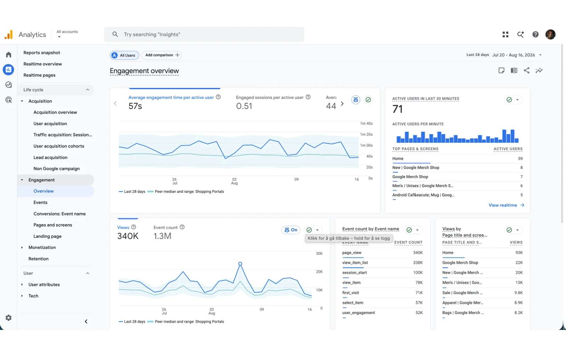This screenshot has height=354, width=566.
Task: Click help icon next to Average engagement time
Action: tap(218, 97)
